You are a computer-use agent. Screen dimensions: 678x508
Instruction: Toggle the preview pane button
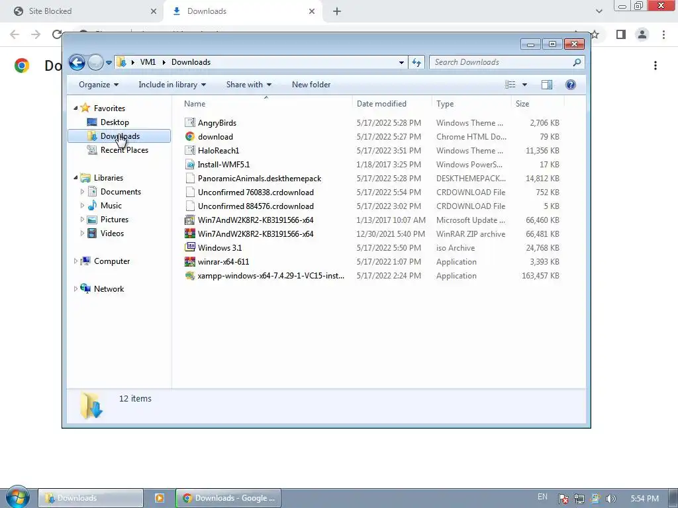click(x=546, y=85)
